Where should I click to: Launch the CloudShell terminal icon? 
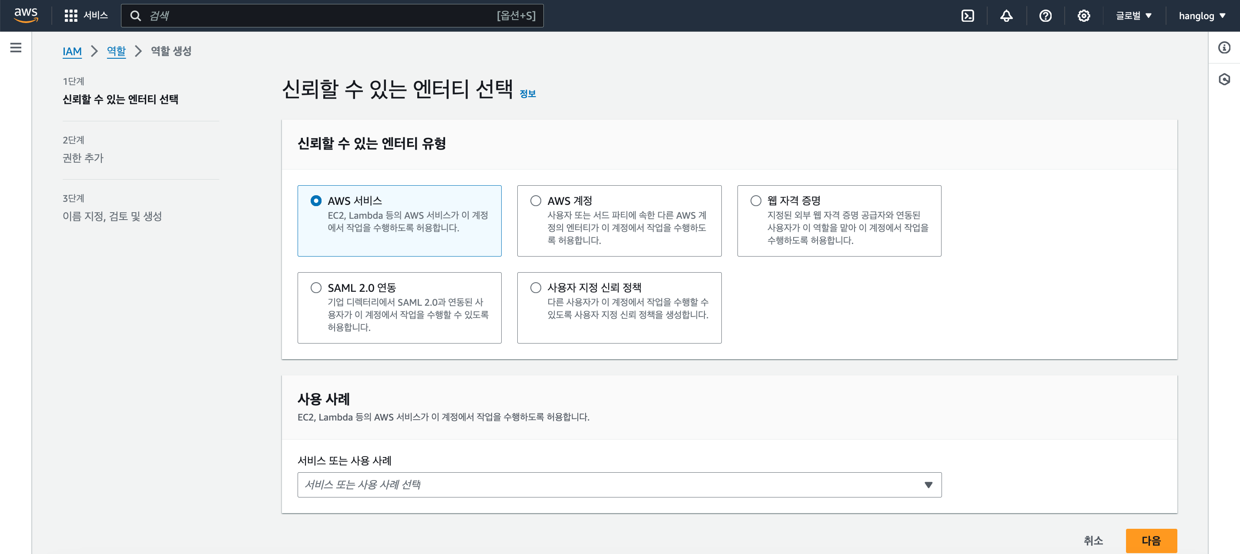tap(967, 16)
